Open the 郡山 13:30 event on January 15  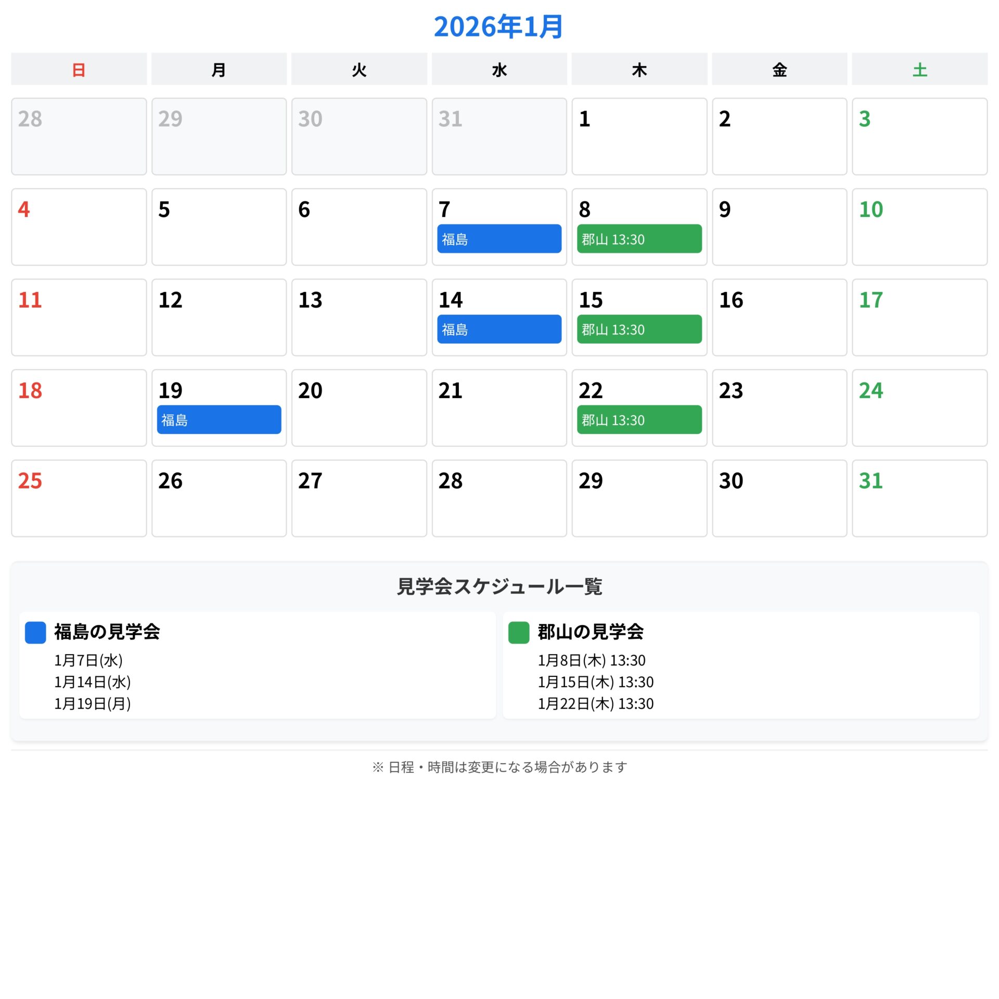[639, 329]
